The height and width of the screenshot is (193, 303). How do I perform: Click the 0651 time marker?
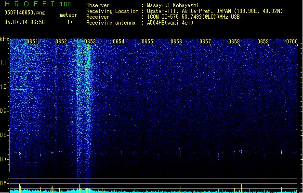pos(32,41)
